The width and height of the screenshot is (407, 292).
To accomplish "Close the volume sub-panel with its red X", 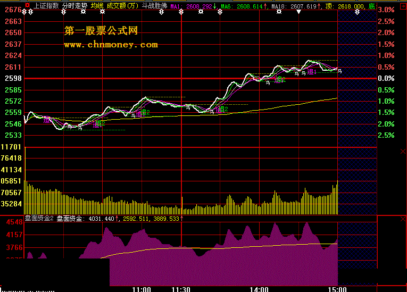I will pos(403,152).
